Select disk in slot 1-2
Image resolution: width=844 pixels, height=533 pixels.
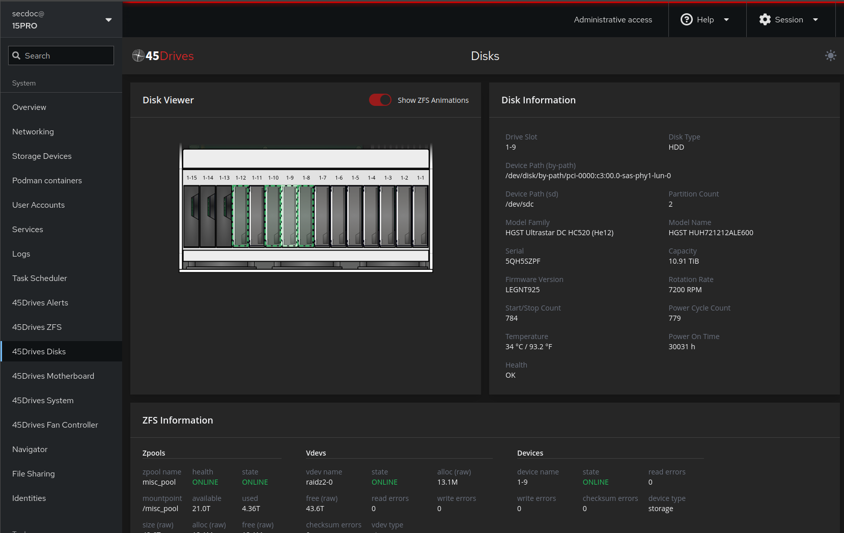tap(404, 216)
